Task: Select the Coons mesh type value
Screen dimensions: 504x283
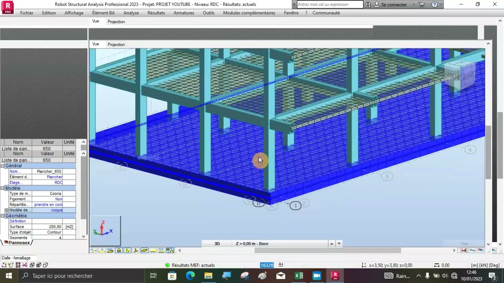Action: (48, 194)
